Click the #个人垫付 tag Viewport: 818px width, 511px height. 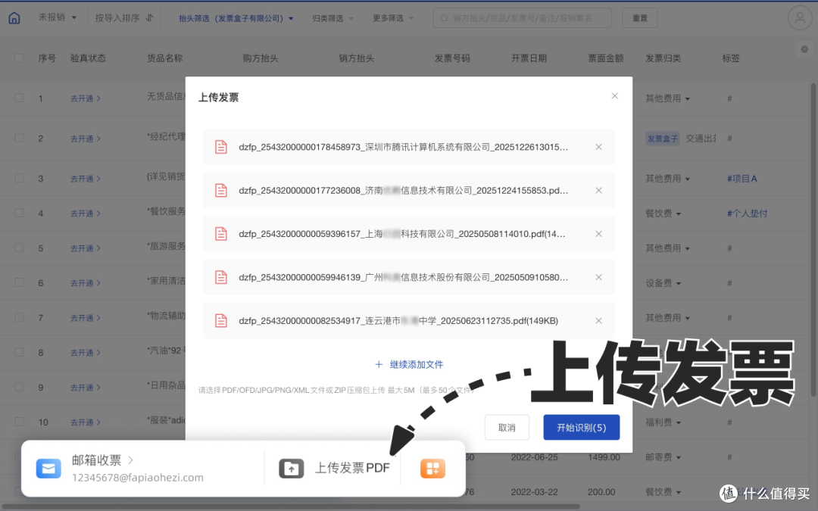(747, 213)
